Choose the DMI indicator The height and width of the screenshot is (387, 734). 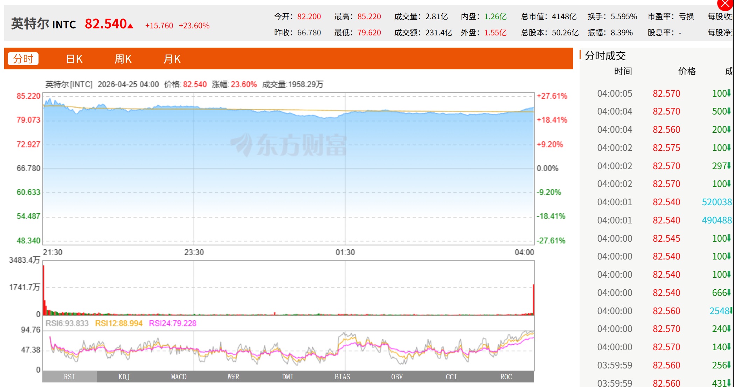[288, 377]
